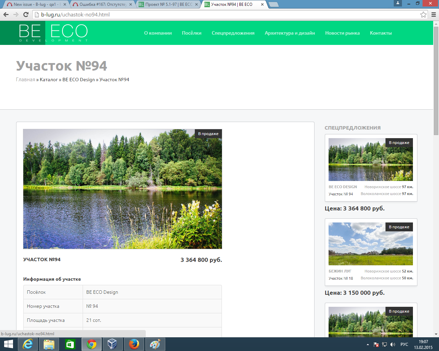Open Internet Explorer from the taskbar

click(27, 344)
